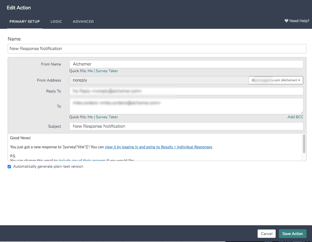
Task: Click the message body scrollbar
Action: [x=304, y=144]
